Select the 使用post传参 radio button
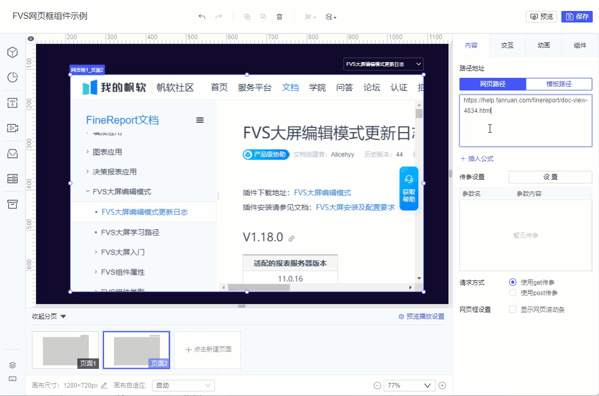Image resolution: width=599 pixels, height=396 pixels. (x=513, y=293)
